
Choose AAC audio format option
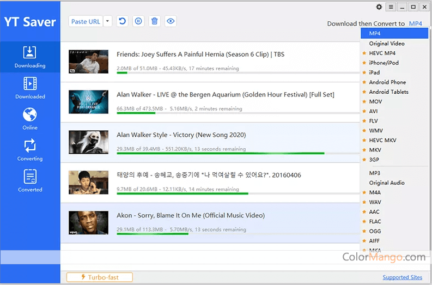(x=394, y=211)
